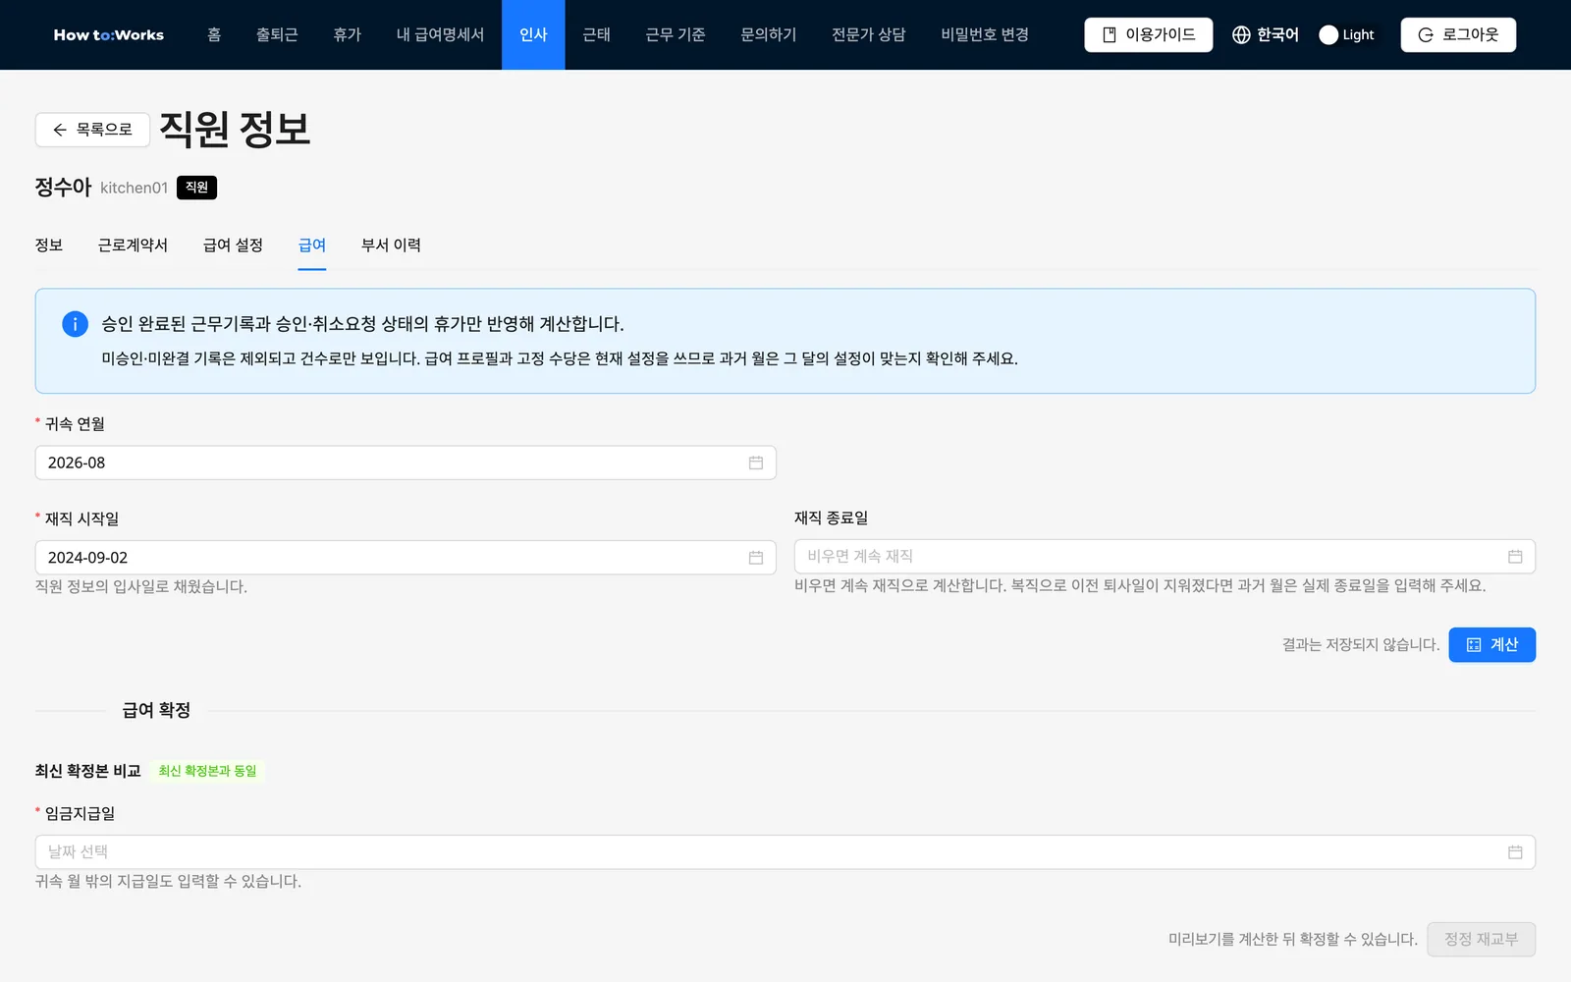Open the 재직 시작일 date field
1571x982 pixels.
click(406, 558)
